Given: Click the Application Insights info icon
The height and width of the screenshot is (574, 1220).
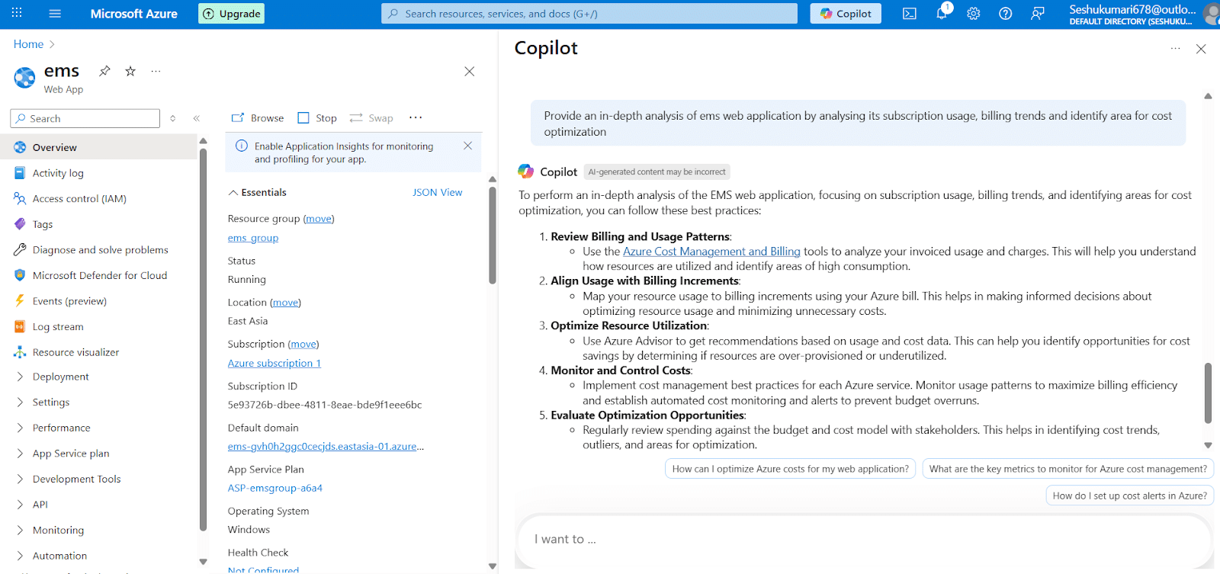Looking at the screenshot, I should (242, 146).
